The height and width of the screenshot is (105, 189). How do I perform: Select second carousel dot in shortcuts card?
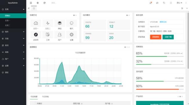coord(76,15)
